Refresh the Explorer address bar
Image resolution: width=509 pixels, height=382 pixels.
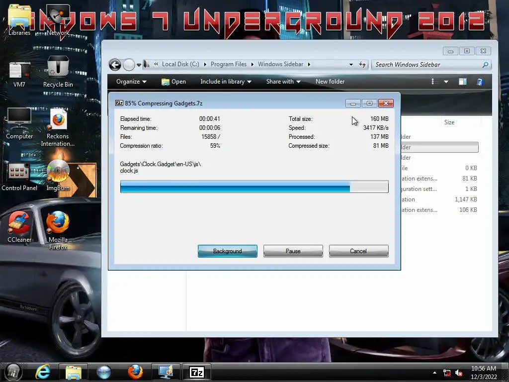tap(362, 65)
